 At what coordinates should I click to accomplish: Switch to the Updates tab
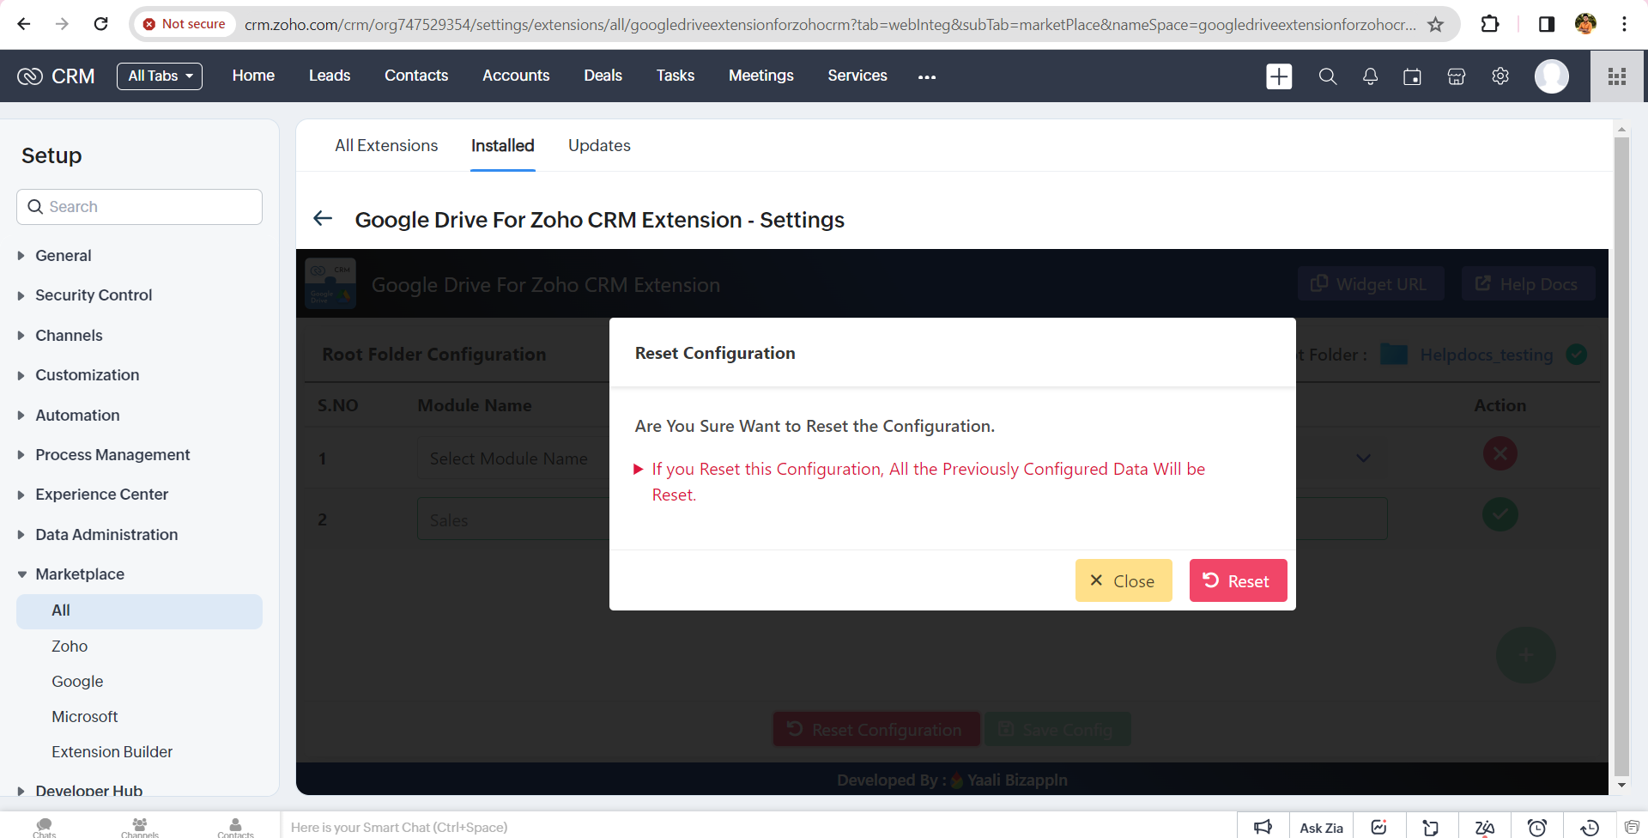[599, 146]
